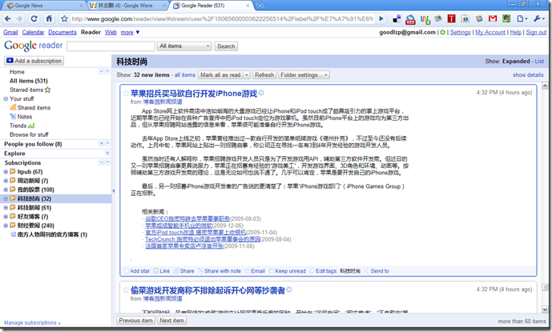
Task: Switch to List view
Action: [539, 61]
